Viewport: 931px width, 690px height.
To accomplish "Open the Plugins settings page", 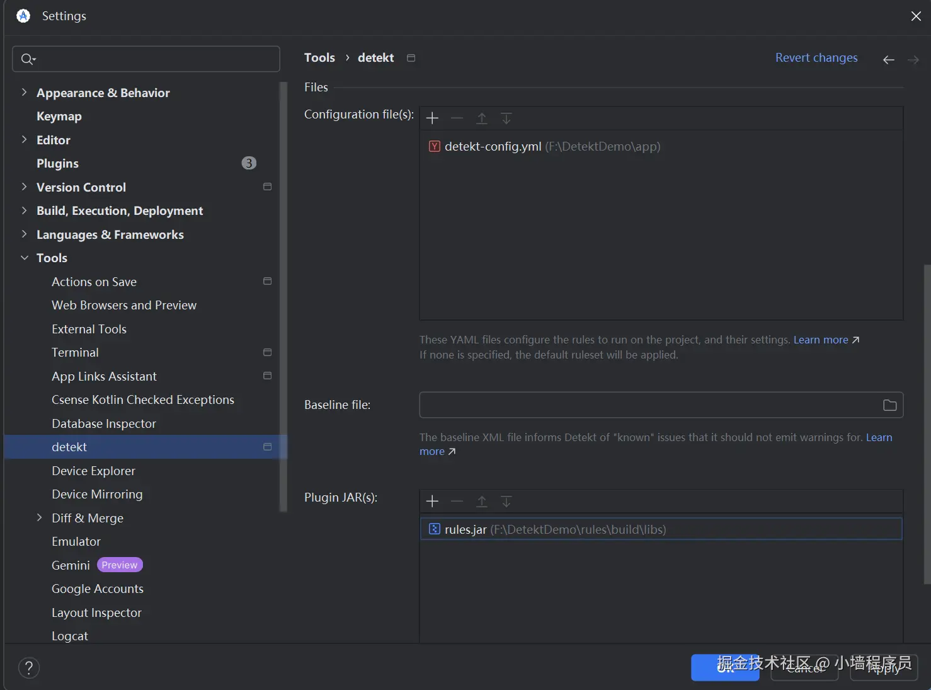I will click(x=57, y=163).
